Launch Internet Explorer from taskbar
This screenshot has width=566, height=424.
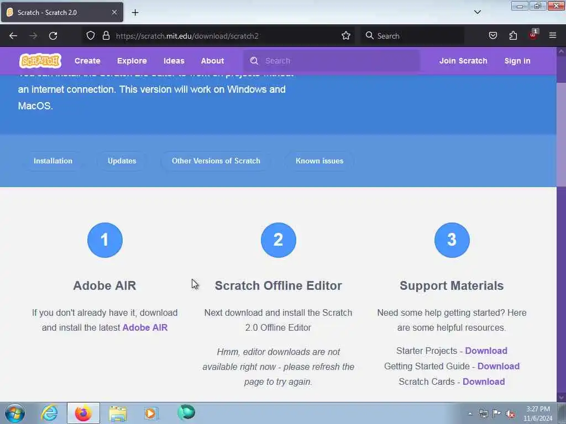49,413
